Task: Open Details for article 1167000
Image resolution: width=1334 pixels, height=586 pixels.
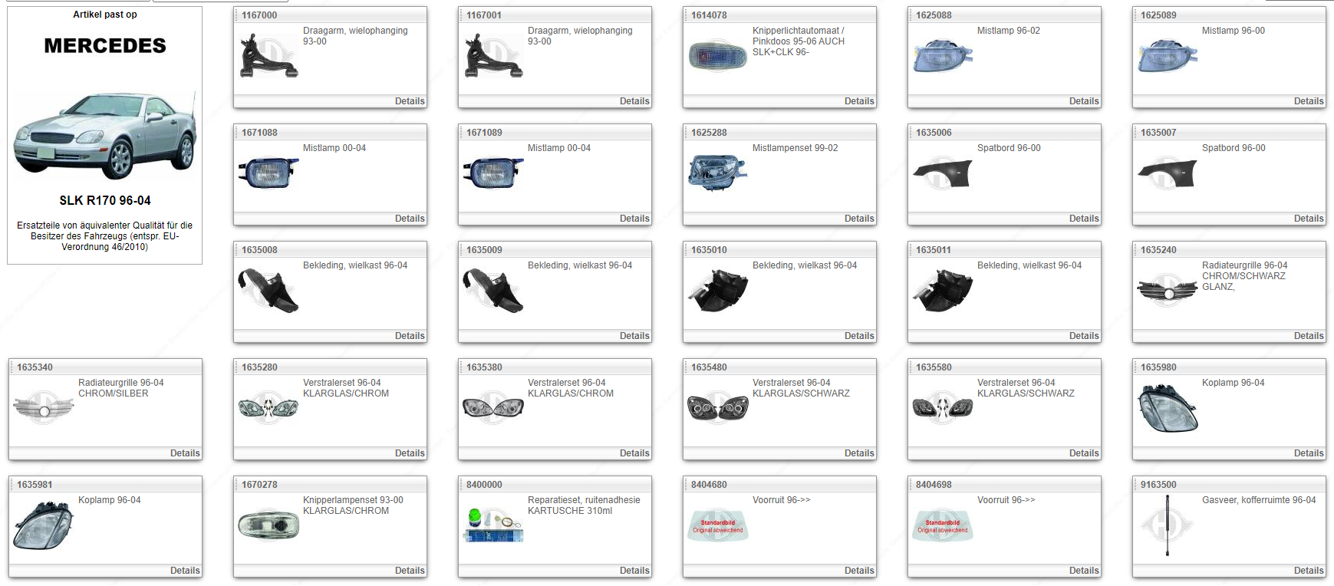Action: [x=409, y=101]
